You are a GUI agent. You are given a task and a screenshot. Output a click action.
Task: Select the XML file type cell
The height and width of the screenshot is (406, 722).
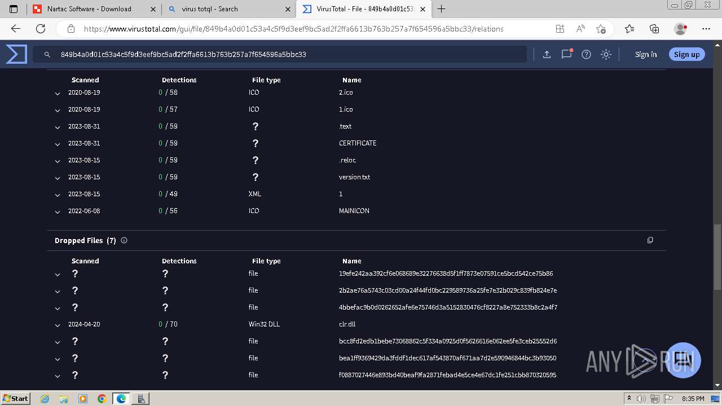255,194
